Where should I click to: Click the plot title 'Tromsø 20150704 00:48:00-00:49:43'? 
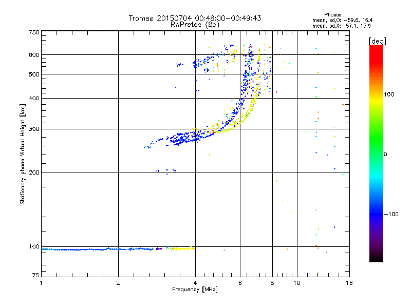point(195,18)
